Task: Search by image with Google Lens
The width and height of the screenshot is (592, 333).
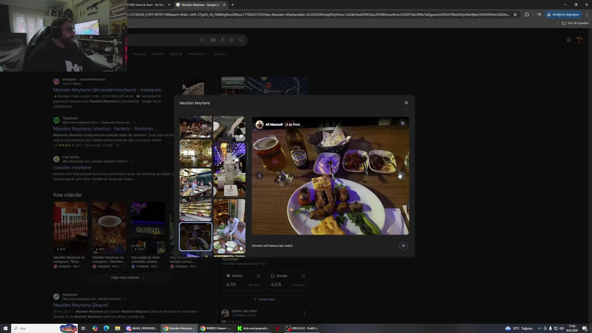Action: [x=232, y=40]
